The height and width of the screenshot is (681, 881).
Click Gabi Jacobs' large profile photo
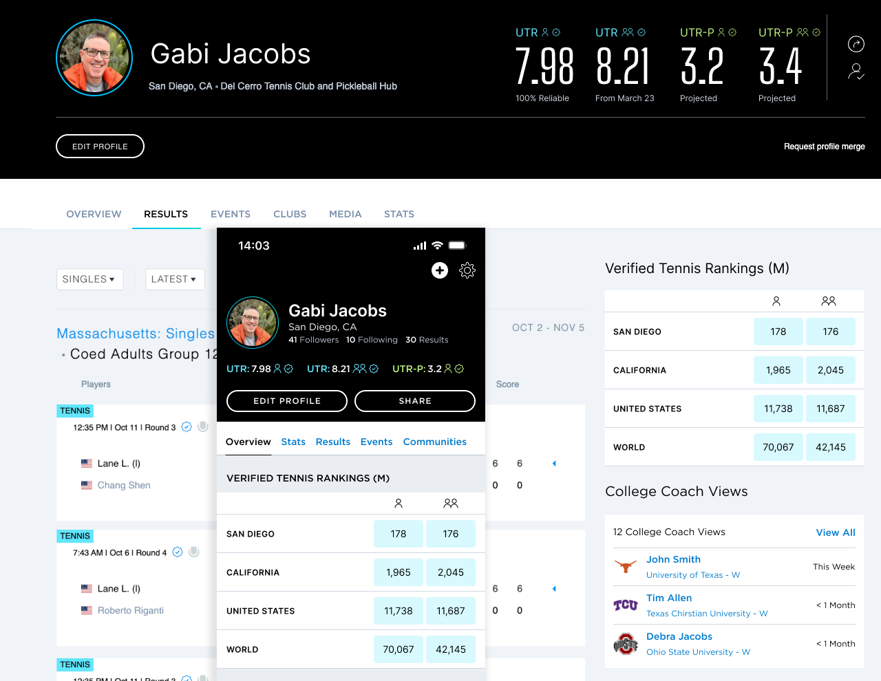pyautogui.click(x=94, y=58)
